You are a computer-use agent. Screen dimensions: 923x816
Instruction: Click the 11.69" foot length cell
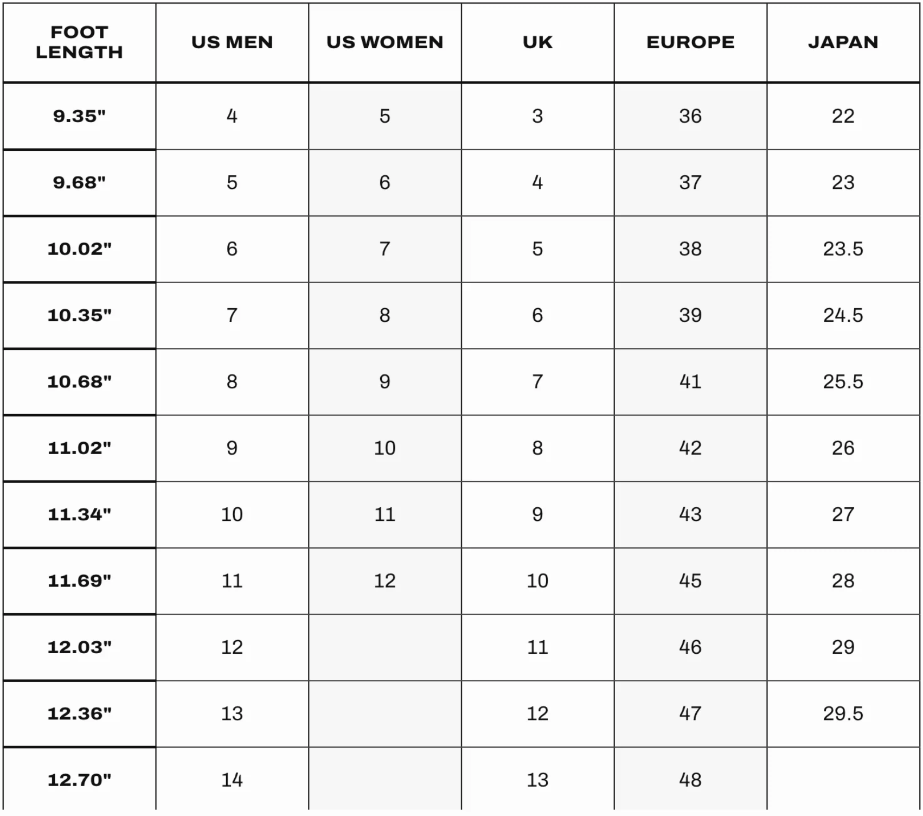coord(79,581)
